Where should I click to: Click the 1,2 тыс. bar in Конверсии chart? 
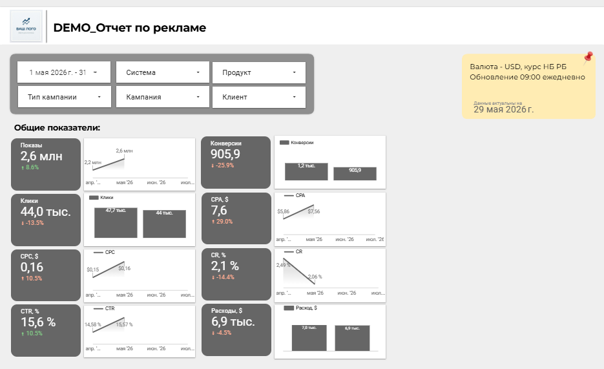tap(306, 171)
